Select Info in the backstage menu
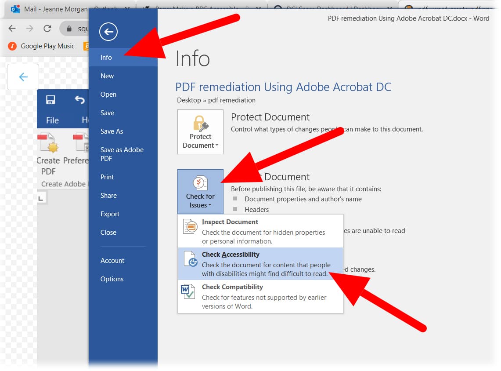 pos(123,58)
